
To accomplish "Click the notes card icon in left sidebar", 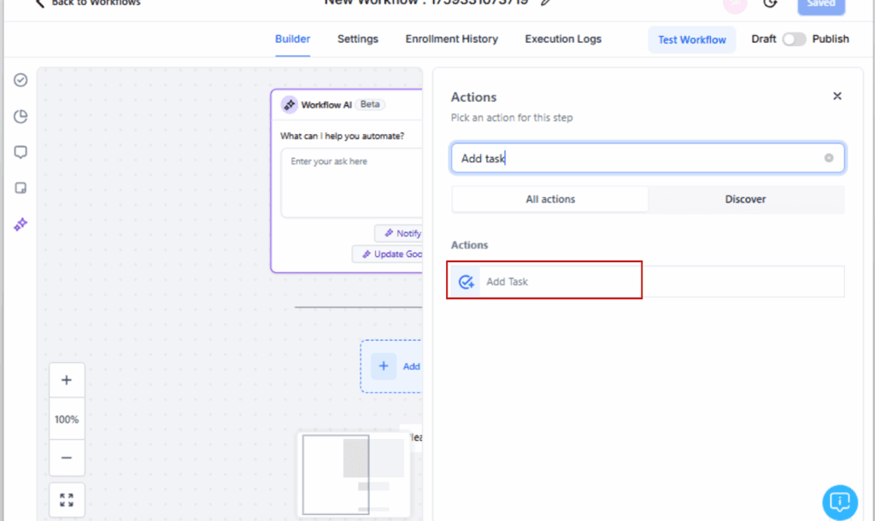I will click(20, 188).
